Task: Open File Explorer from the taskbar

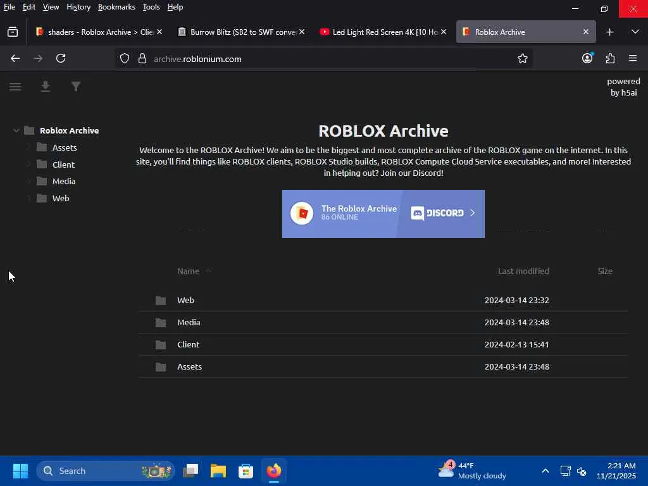Action: pyautogui.click(x=218, y=471)
